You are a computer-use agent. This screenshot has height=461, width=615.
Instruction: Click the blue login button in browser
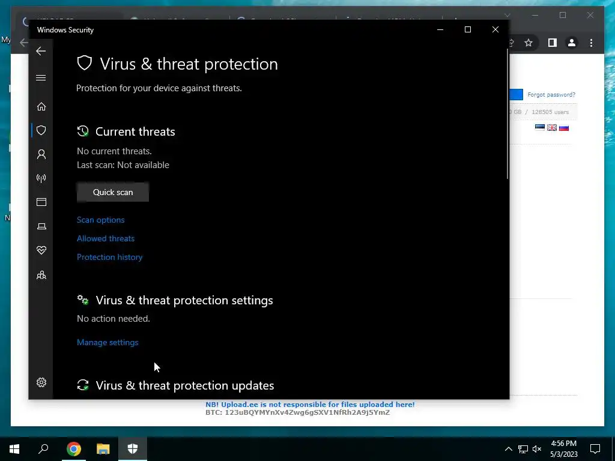516,94
